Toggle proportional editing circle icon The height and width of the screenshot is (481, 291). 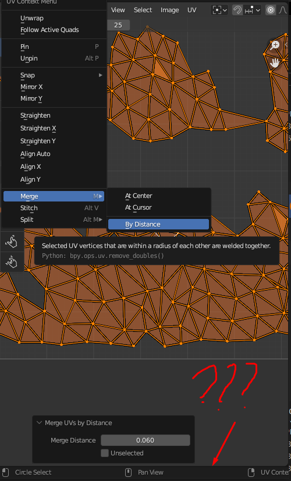click(x=271, y=10)
